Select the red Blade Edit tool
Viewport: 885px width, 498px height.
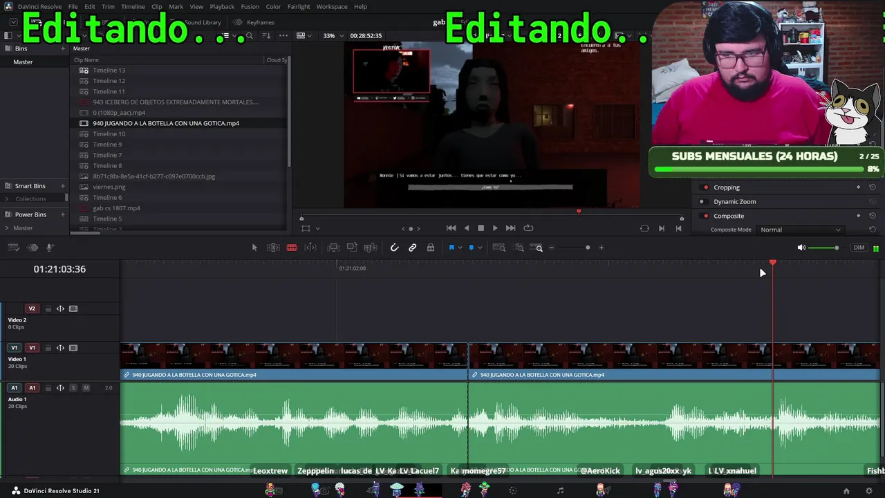292,248
